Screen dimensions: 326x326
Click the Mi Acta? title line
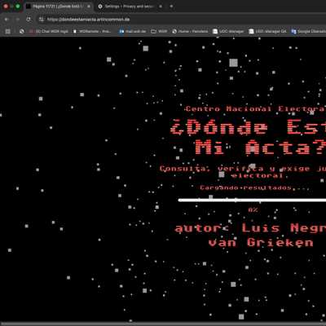click(260, 148)
